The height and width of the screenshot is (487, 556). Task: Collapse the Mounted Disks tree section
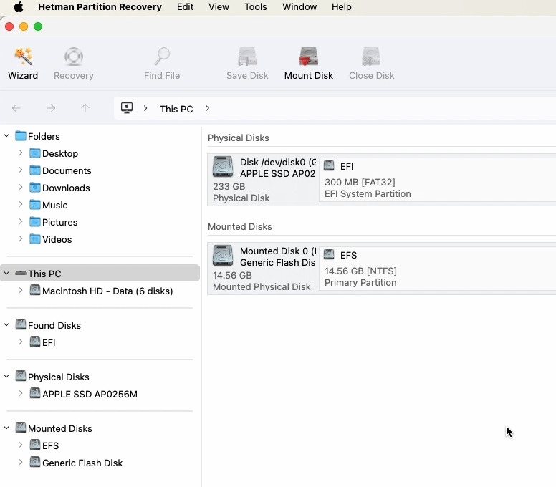pos(6,428)
